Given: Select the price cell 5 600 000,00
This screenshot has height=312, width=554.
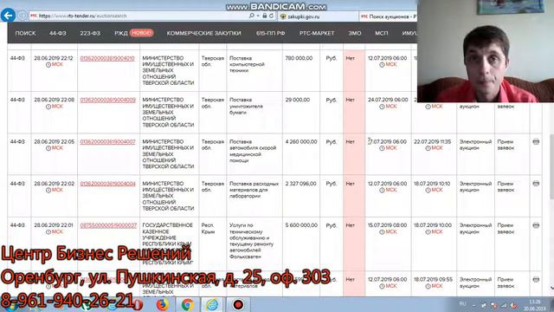Looking at the screenshot, I should click(301, 225).
